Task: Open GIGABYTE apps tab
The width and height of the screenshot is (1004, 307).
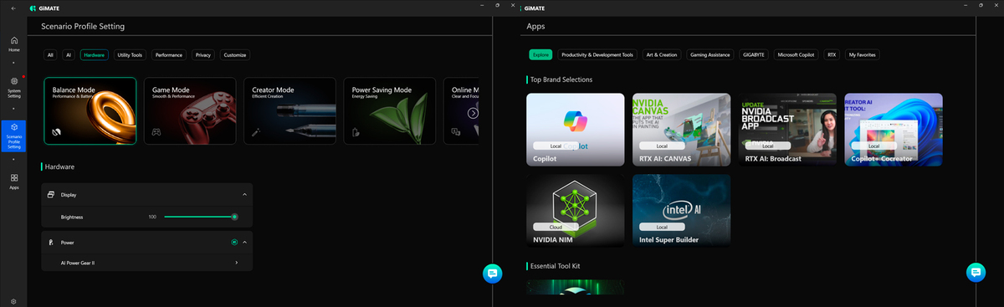Action: pyautogui.click(x=754, y=55)
